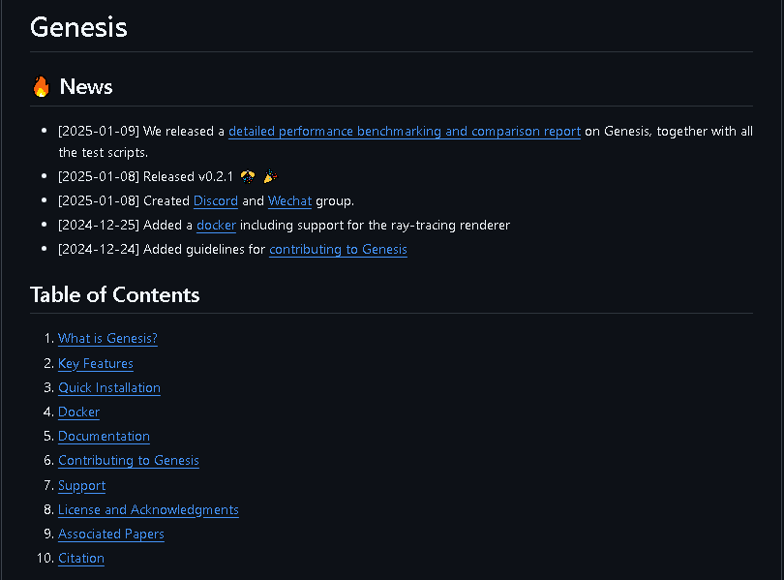The image size is (784, 580).
Task: Click 'the test scripts.' text
Action: [x=103, y=152]
